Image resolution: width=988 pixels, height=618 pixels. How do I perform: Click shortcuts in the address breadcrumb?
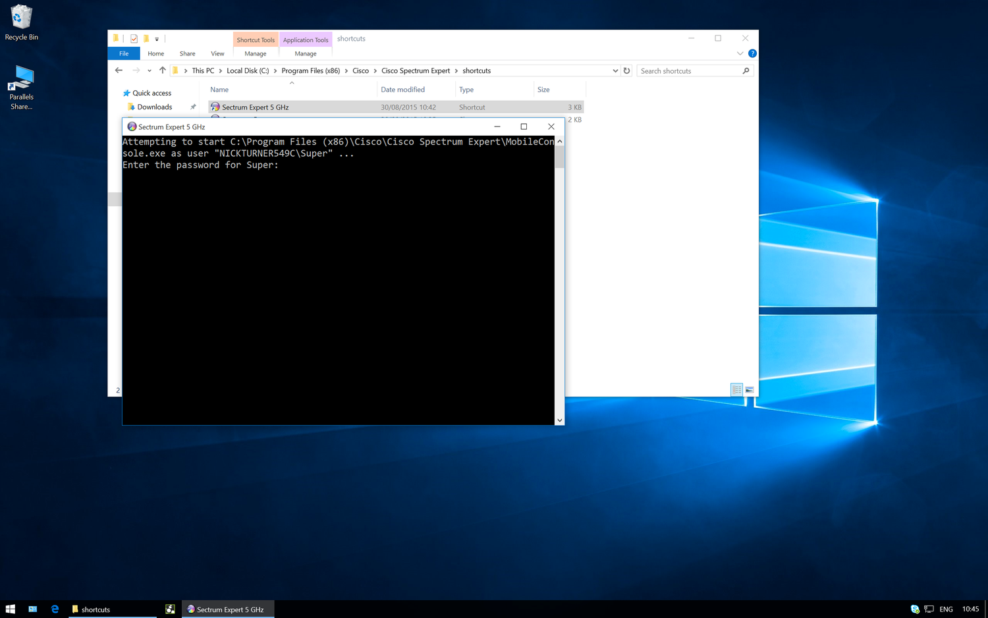click(x=477, y=70)
